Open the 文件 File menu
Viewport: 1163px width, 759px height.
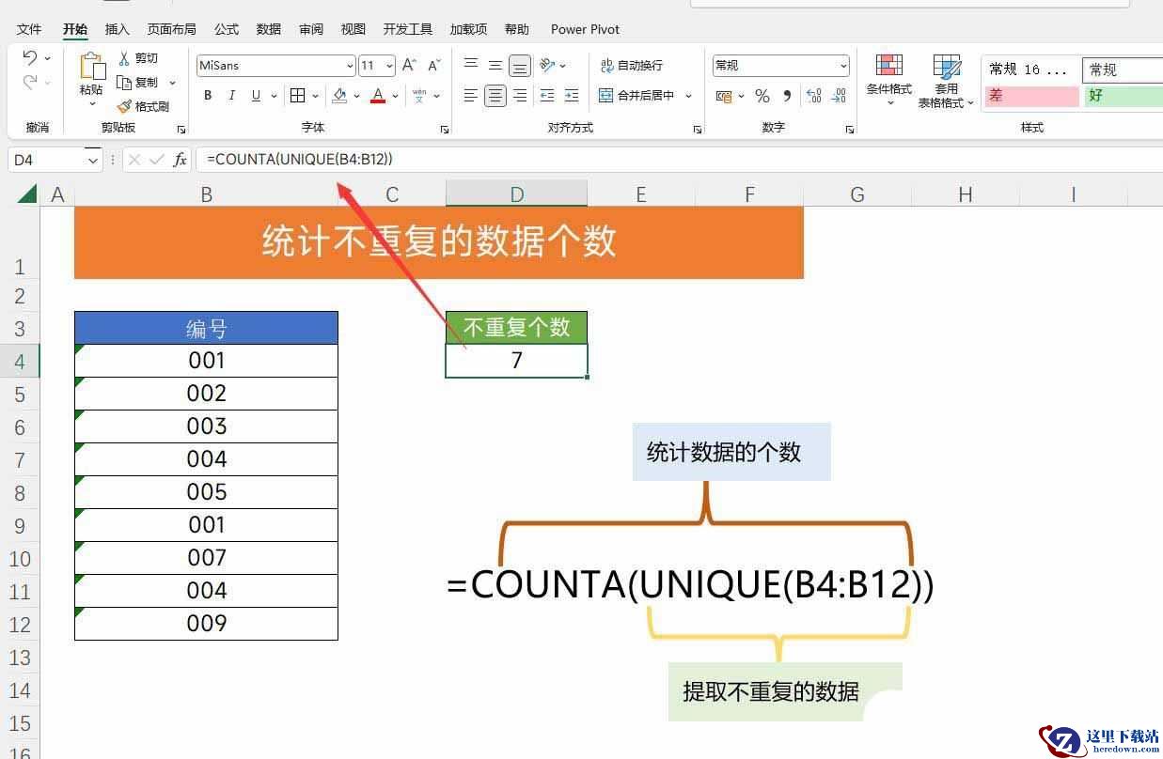[29, 30]
